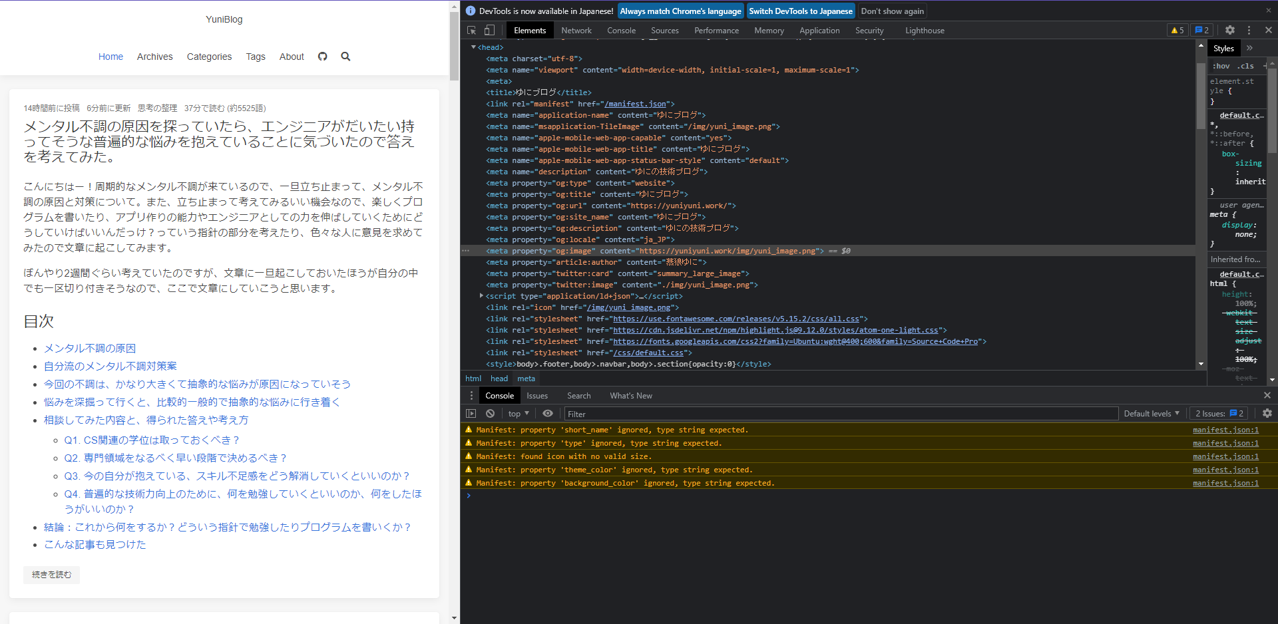Click the blog page vertical scrollbar thumb

tap(454, 47)
